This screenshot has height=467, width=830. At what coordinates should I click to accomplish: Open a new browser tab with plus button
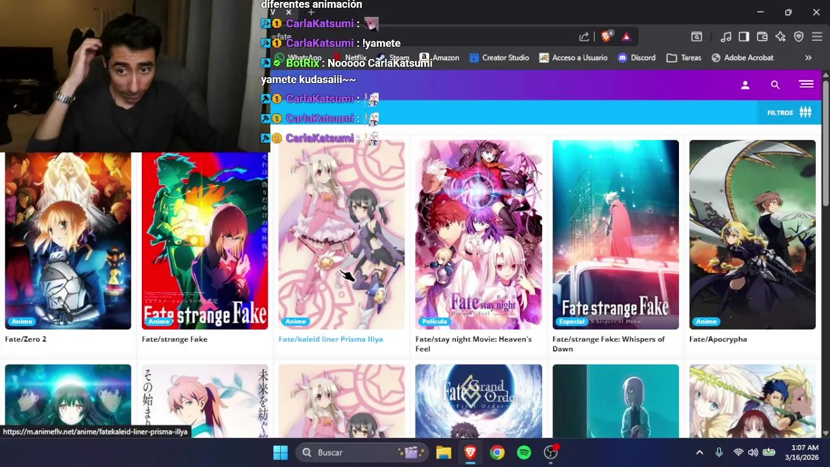click(x=311, y=12)
